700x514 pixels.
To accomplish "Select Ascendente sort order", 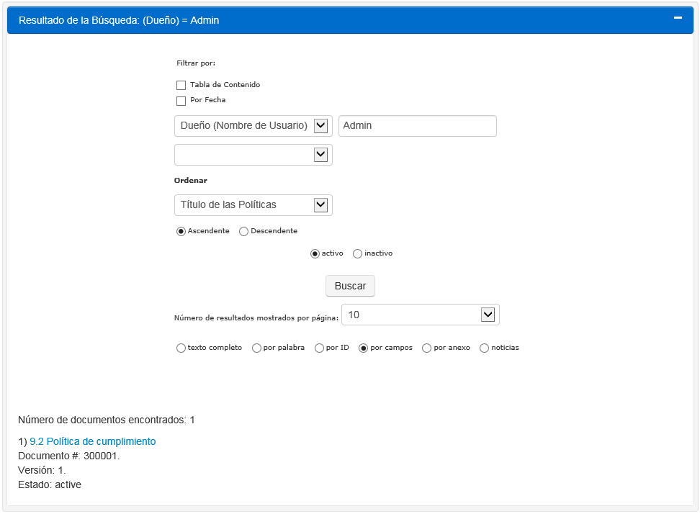I will click(181, 232).
